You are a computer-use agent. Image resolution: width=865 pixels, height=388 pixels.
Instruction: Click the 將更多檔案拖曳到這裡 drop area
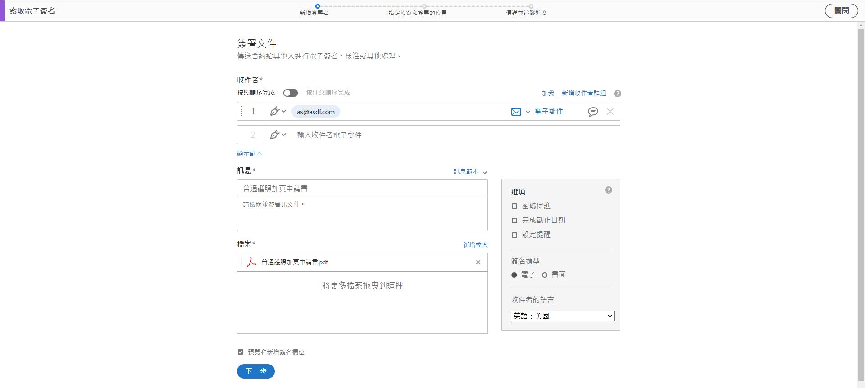click(362, 302)
